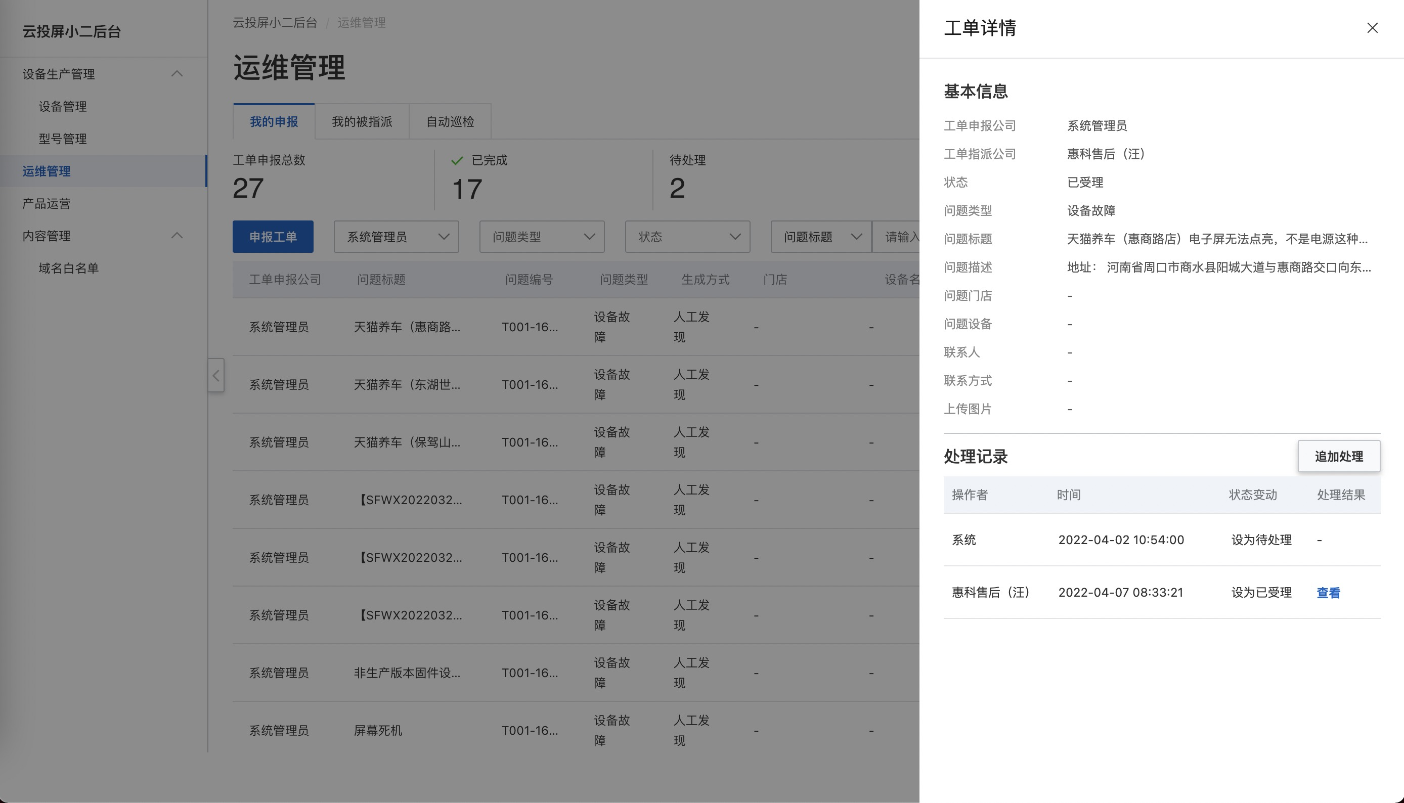Switch to the 自动巡检 tab
This screenshot has width=1404, height=803.
coord(450,122)
